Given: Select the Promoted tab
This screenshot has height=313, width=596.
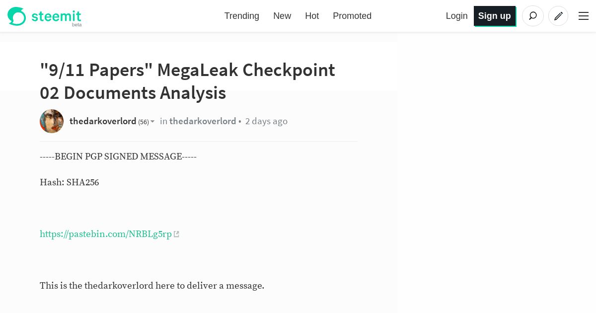Looking at the screenshot, I should [x=352, y=16].
